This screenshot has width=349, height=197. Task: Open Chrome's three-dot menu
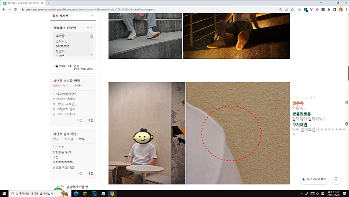tap(346, 10)
